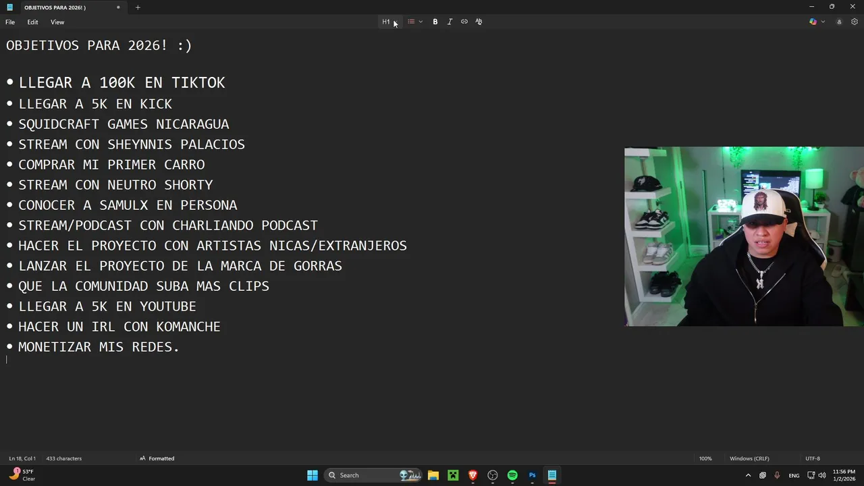Toggle bold formatting
The image size is (864, 486).
pyautogui.click(x=435, y=22)
